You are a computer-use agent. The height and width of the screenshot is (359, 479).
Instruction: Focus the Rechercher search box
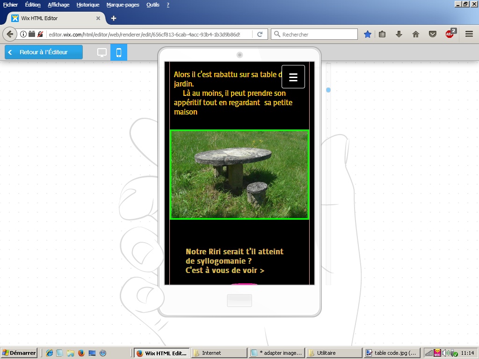pos(314,34)
